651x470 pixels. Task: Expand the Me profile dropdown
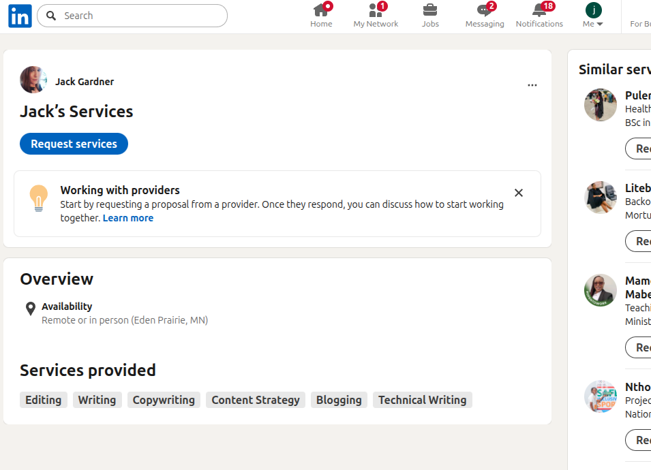pyautogui.click(x=593, y=24)
